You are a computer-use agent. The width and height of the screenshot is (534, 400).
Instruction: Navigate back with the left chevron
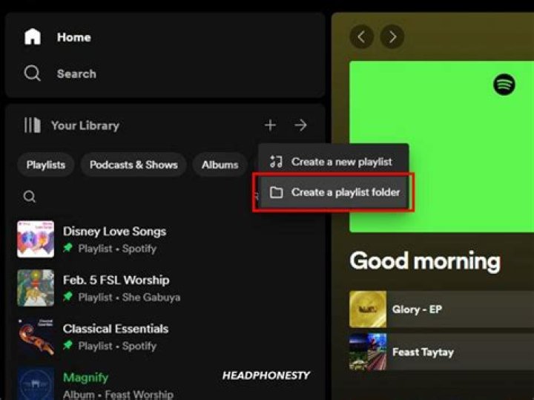click(x=362, y=36)
